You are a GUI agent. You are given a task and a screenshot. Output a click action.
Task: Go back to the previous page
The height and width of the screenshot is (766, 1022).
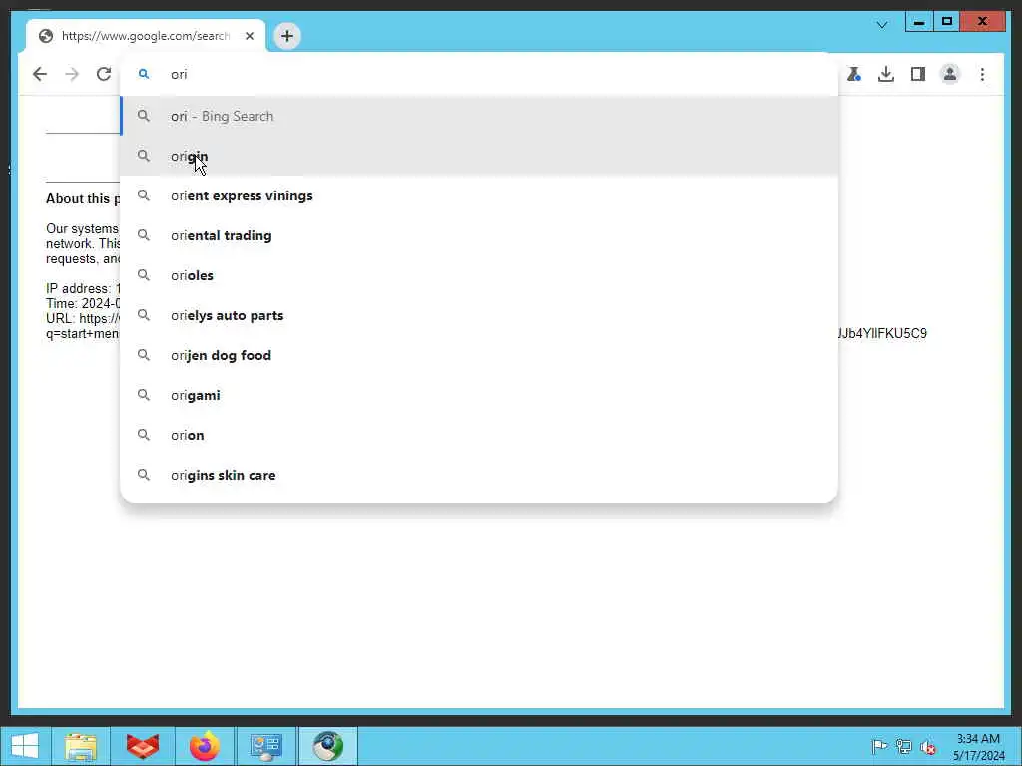pyautogui.click(x=40, y=74)
